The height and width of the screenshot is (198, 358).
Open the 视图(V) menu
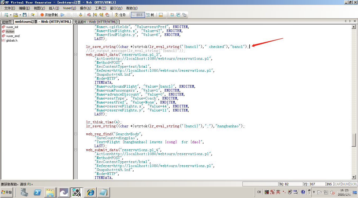(x=39, y=8)
